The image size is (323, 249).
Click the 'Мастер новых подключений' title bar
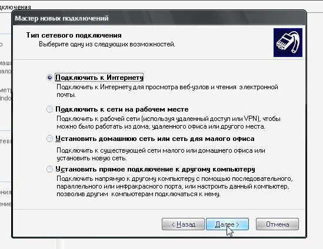click(x=159, y=18)
